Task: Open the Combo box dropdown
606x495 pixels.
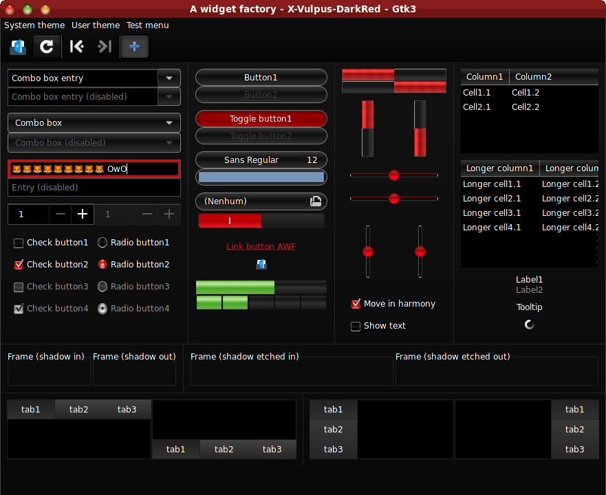Action: (x=94, y=123)
